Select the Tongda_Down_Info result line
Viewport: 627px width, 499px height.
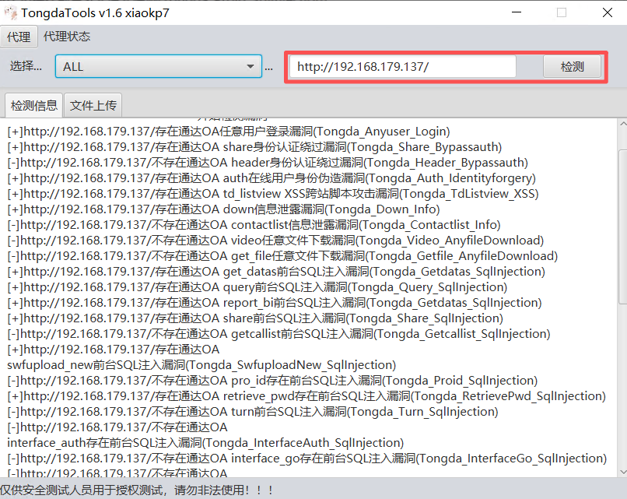[223, 209]
